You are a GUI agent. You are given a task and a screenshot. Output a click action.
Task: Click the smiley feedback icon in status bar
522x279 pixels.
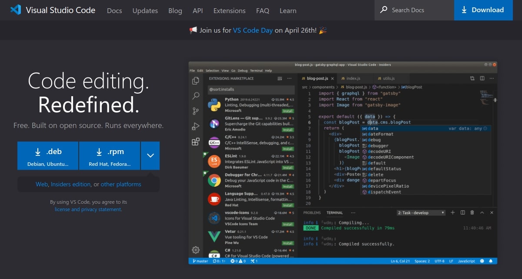click(x=482, y=261)
